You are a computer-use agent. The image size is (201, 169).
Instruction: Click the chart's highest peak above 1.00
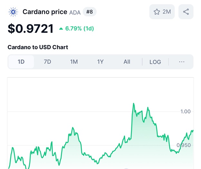[133, 104]
